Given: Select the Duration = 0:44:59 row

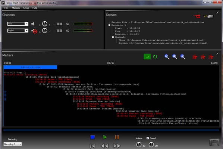Looking at the screenshot, I should pos(127,34).
